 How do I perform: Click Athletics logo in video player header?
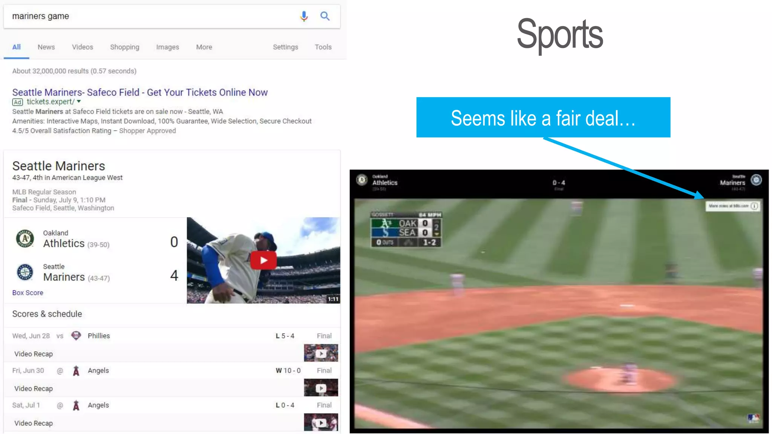(x=362, y=180)
